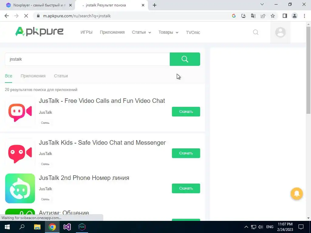Image resolution: width=311 pixels, height=233 pixels.
Task: Close the jnstalk search results tab
Action: pyautogui.click(x=143, y=5)
